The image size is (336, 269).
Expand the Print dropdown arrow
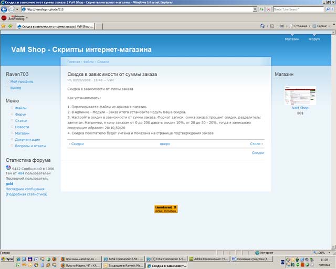coord(287,26)
